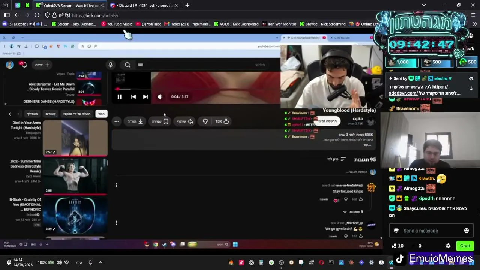Open YouTube notifications bell

23,64
